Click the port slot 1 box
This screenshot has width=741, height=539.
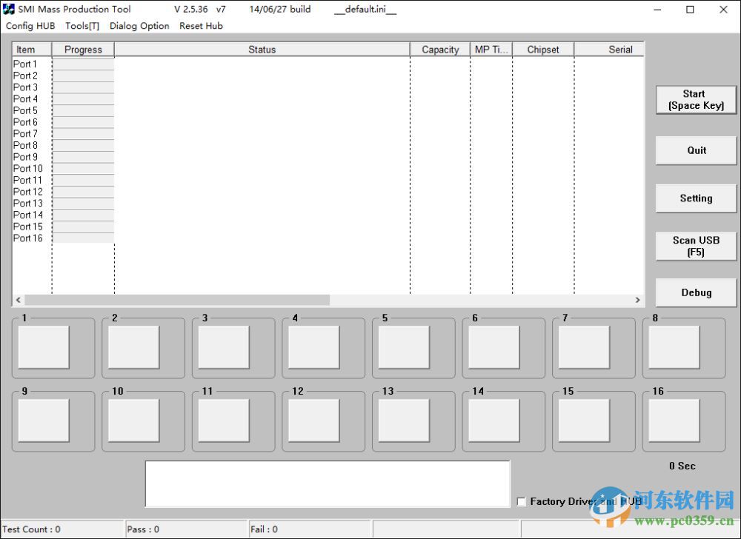(x=44, y=347)
